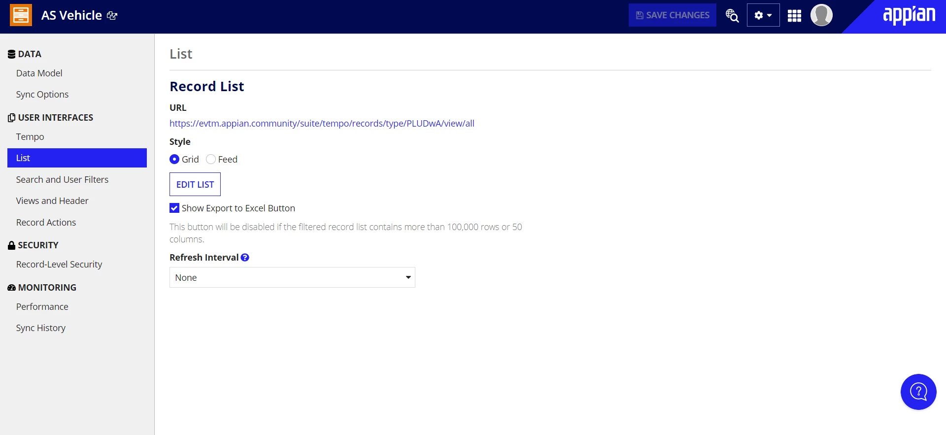Open the apps grid navigation menu
The width and height of the screenshot is (946, 435).
pos(794,16)
